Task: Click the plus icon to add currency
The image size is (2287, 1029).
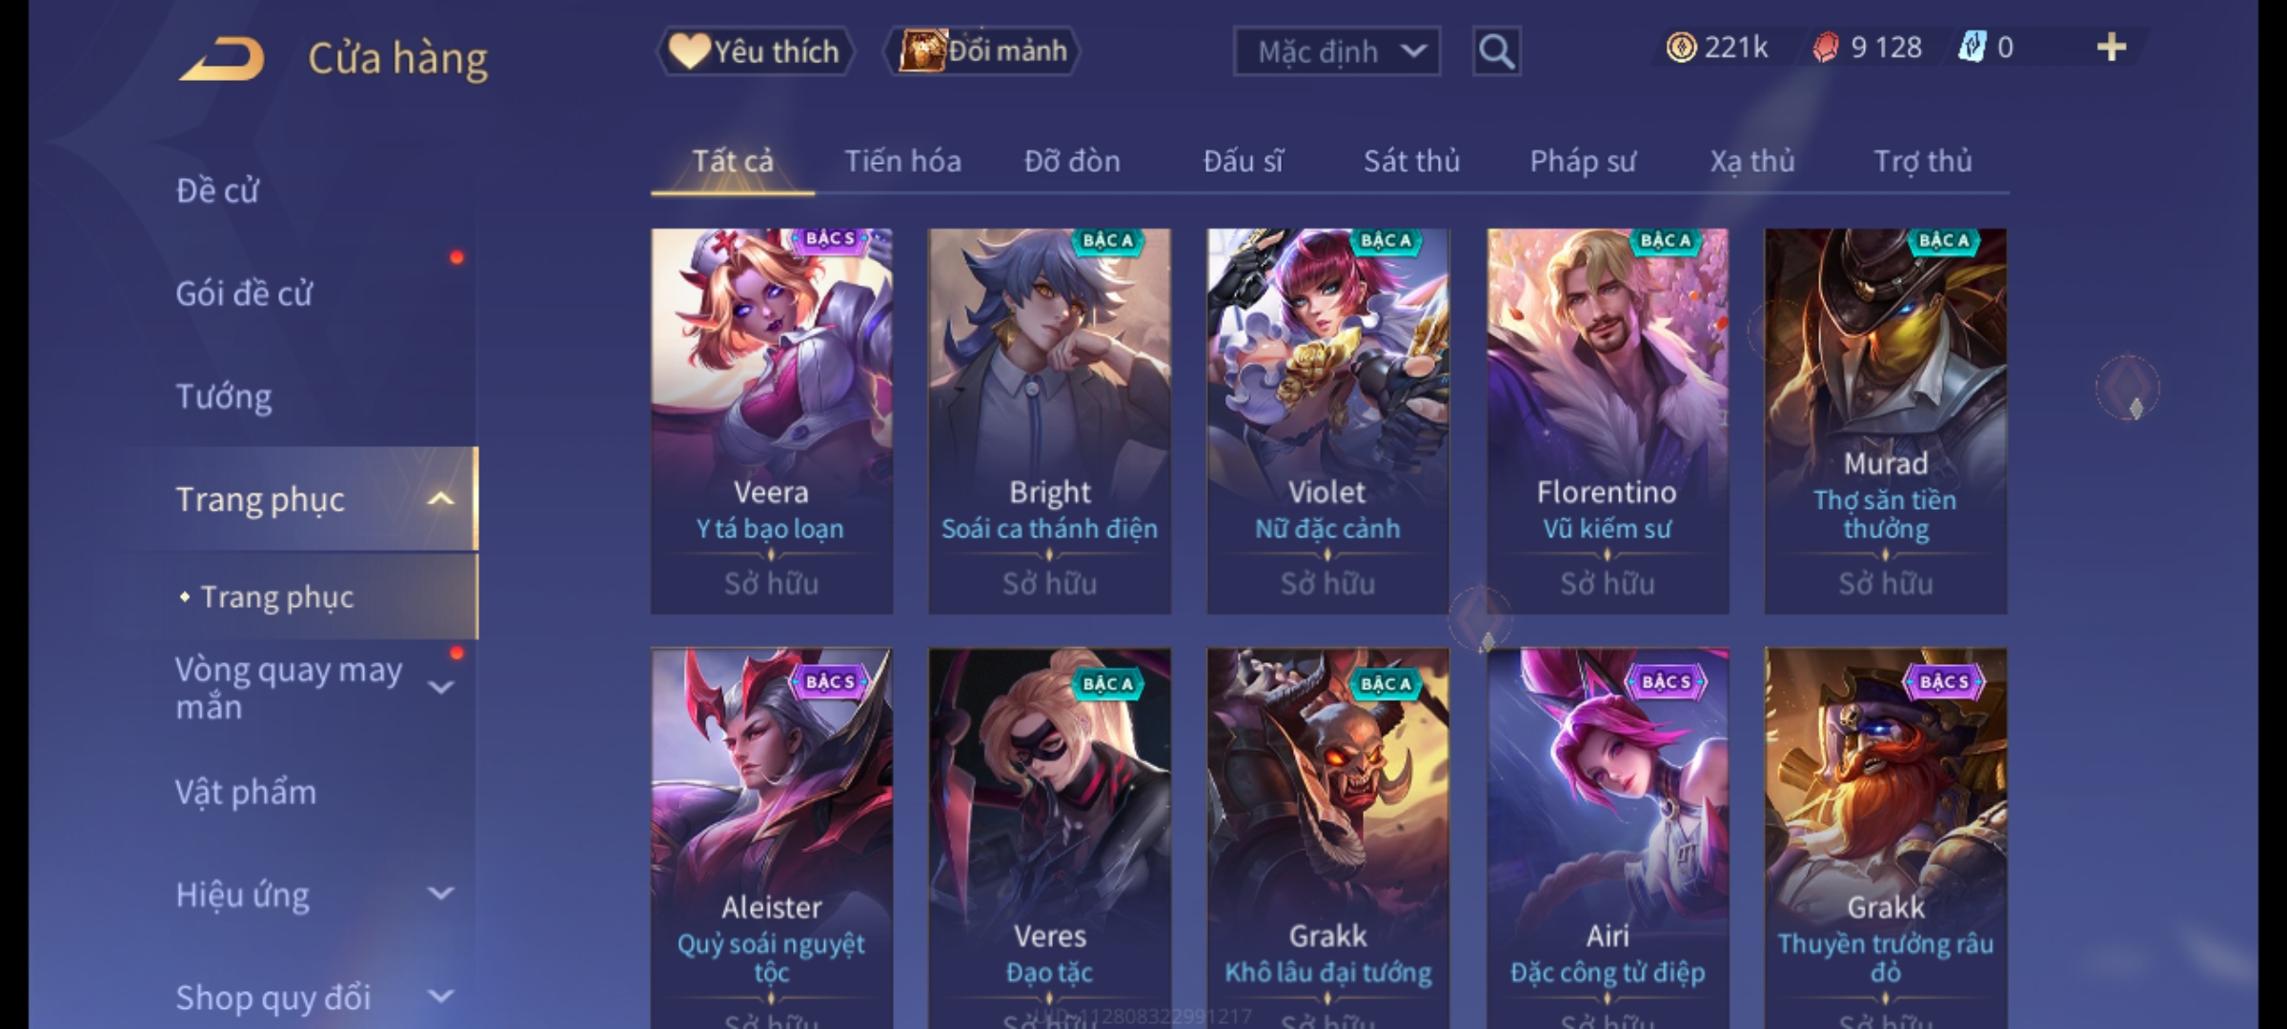Action: click(2112, 48)
